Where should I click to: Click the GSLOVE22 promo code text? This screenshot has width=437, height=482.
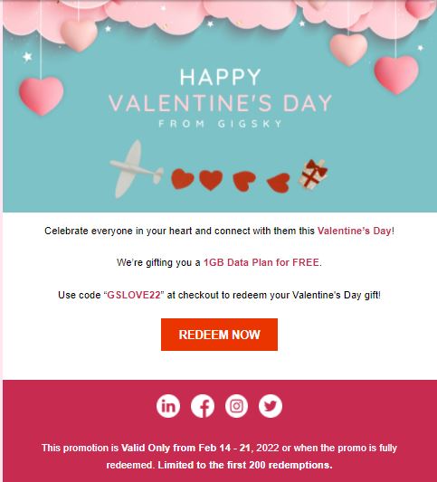134,295
